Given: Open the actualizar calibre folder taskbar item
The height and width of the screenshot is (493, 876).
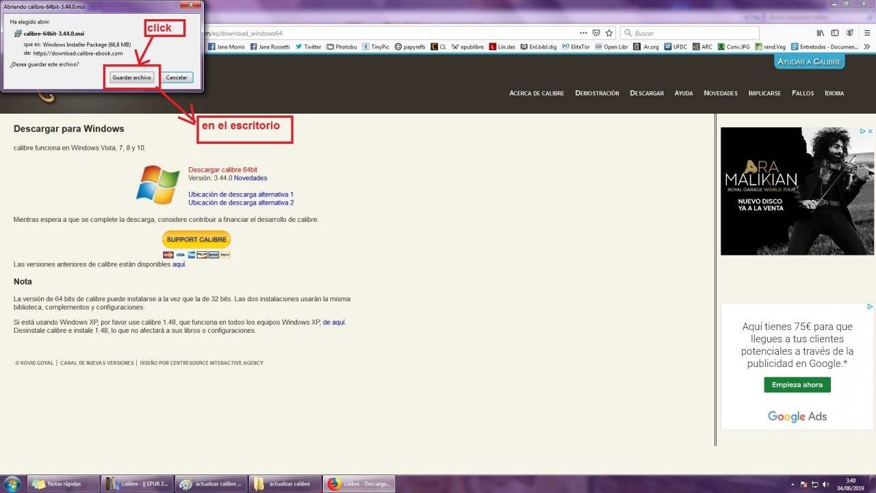Looking at the screenshot, I should 284,484.
